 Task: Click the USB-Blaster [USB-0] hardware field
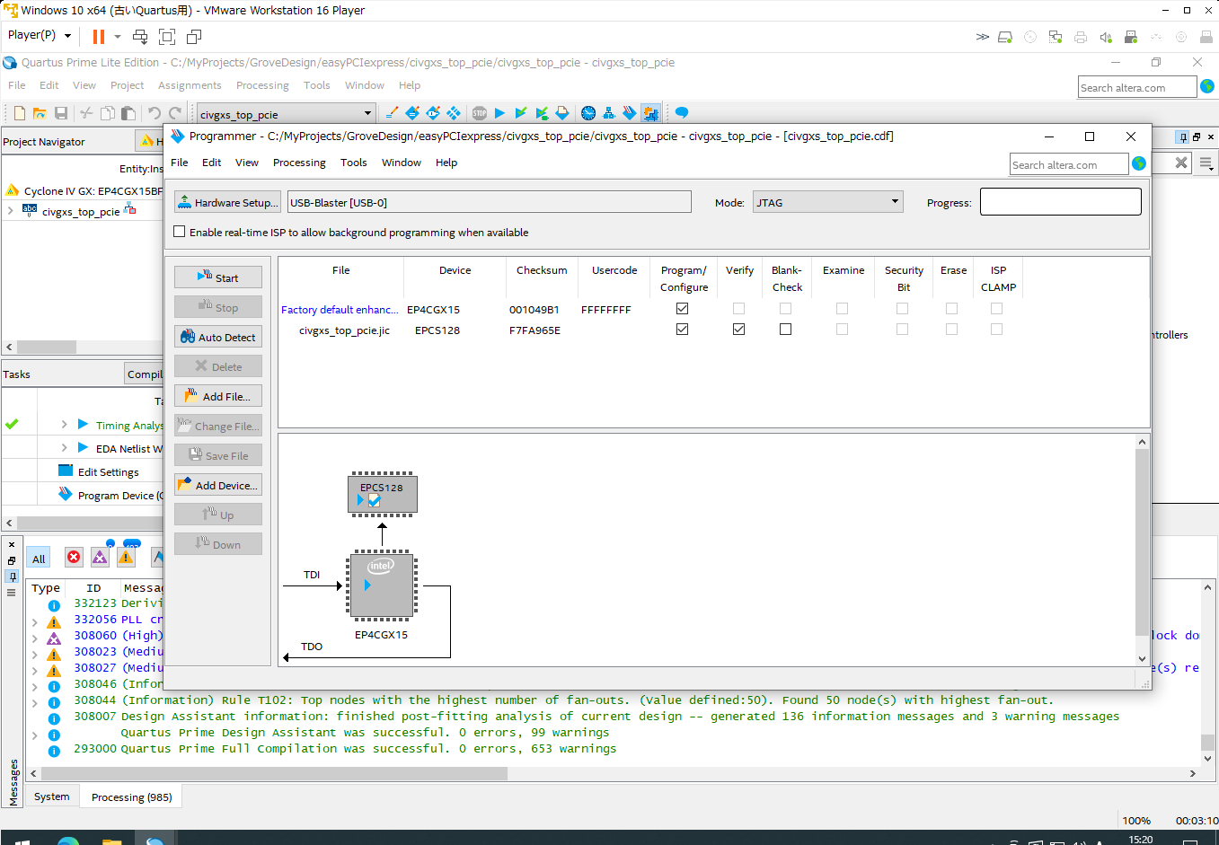point(490,202)
